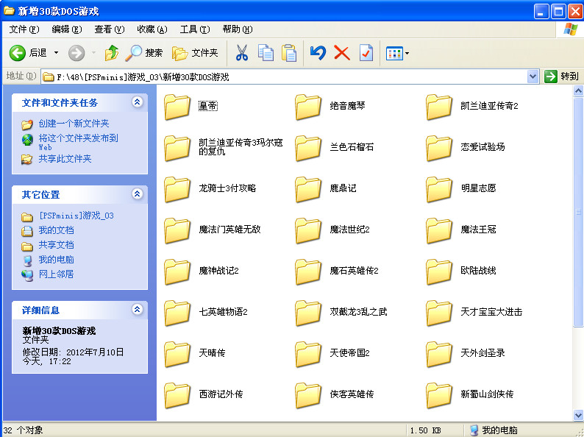This screenshot has height=437, width=584.
Task: Open the 编辑(E) menu
Action: point(67,29)
